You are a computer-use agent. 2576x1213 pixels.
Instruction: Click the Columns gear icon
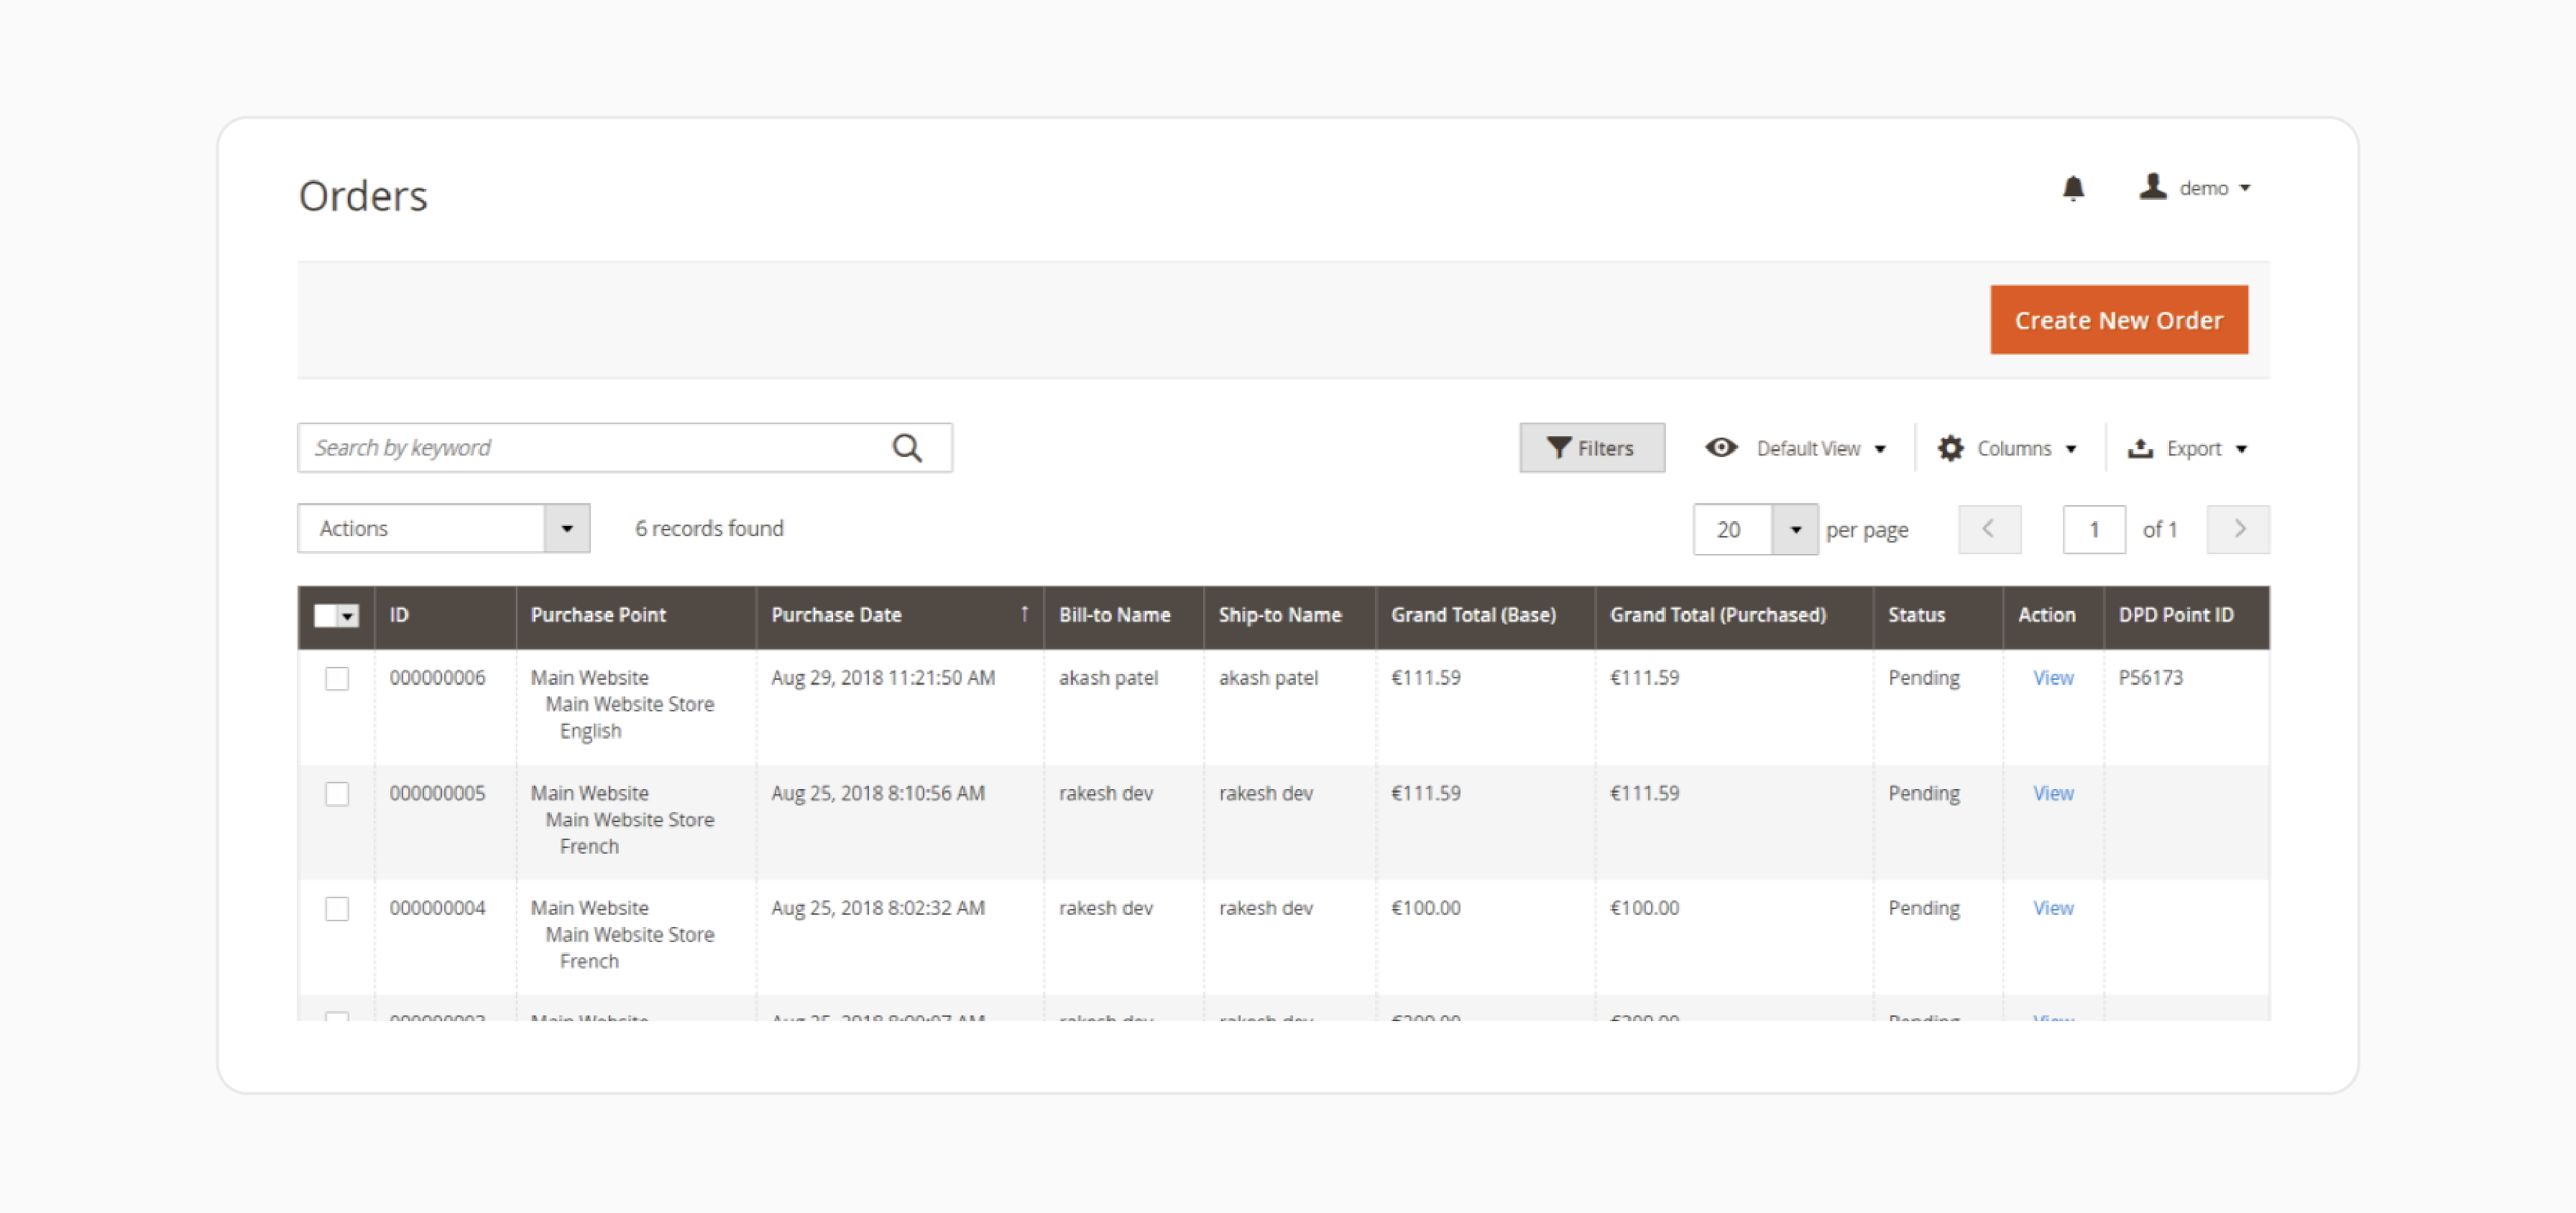[1950, 448]
